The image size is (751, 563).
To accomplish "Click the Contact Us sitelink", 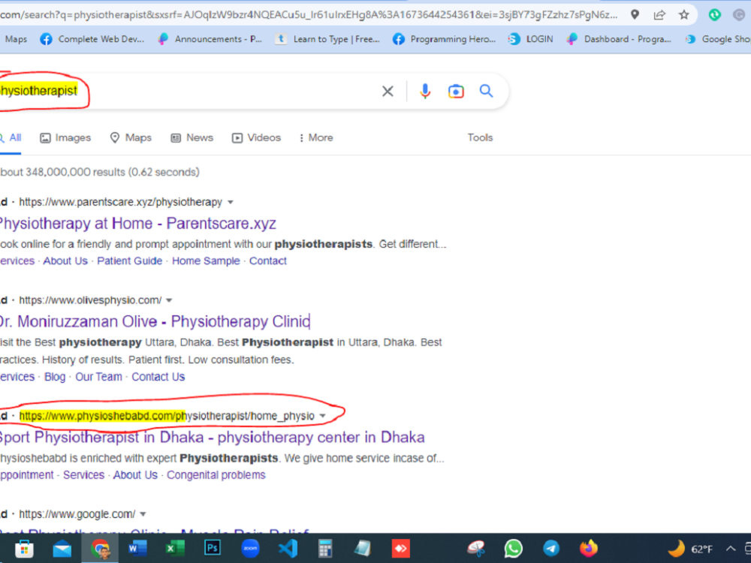I will (158, 377).
